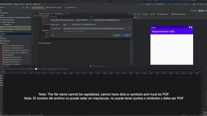Open activity_to_fragment.xml in project tree

pos(13,48)
